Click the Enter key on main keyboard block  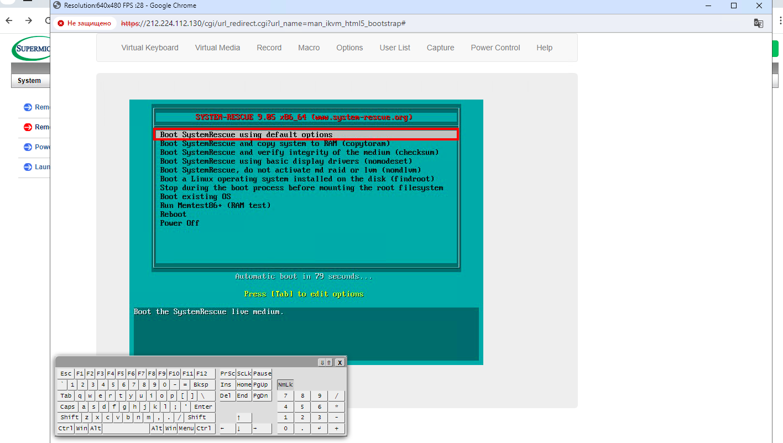[203, 407]
